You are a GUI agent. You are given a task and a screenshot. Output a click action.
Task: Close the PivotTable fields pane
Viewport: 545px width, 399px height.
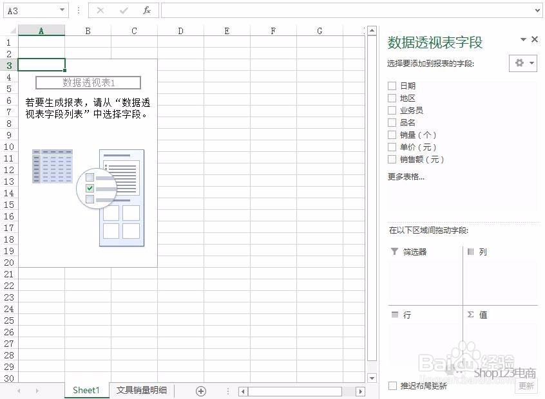[535, 39]
